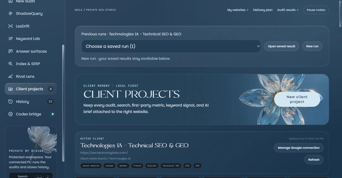This screenshot has height=178, width=342.
Task: Open Rival Lens
Action: coord(31,76)
